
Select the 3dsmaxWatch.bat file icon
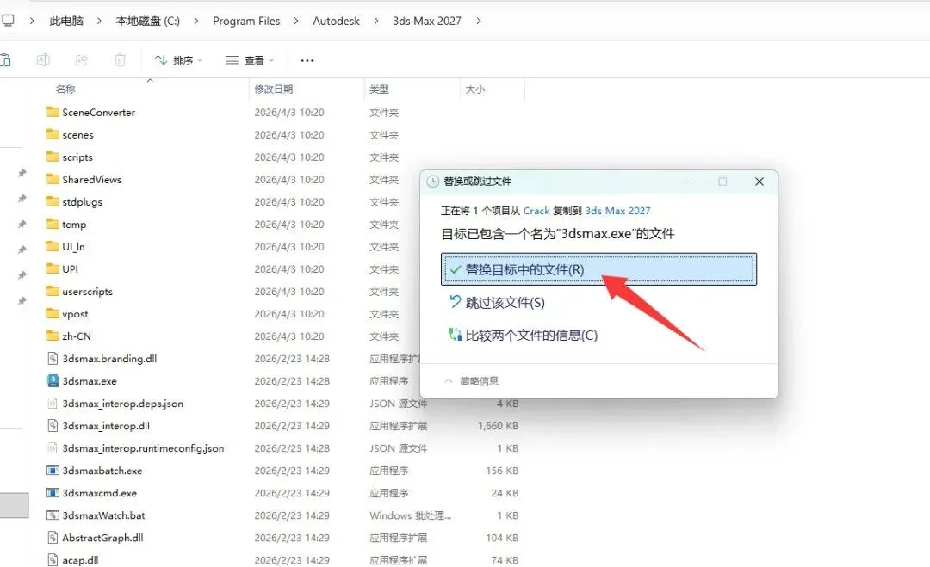click(53, 515)
